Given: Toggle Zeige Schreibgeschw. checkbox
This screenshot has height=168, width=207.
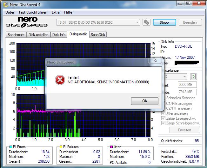Looking at the screenshot, I should pyautogui.click(x=164, y=123).
